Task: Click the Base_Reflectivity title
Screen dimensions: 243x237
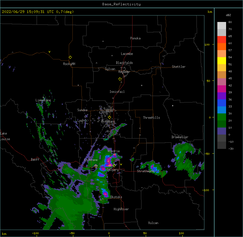Action: click(x=121, y=4)
